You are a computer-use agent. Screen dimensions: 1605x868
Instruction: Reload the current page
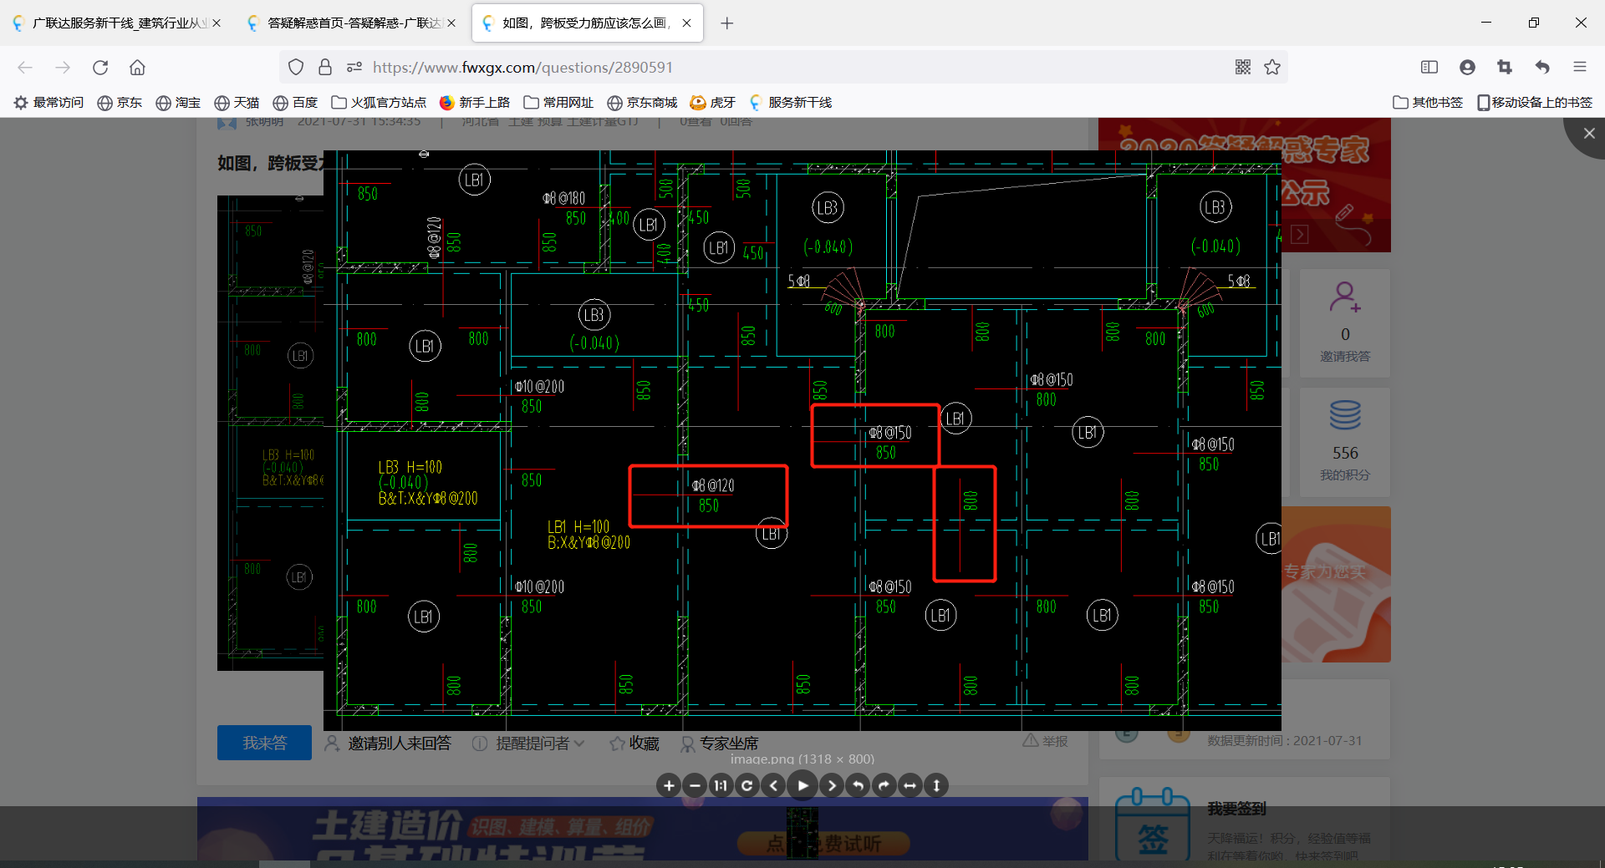pos(100,67)
